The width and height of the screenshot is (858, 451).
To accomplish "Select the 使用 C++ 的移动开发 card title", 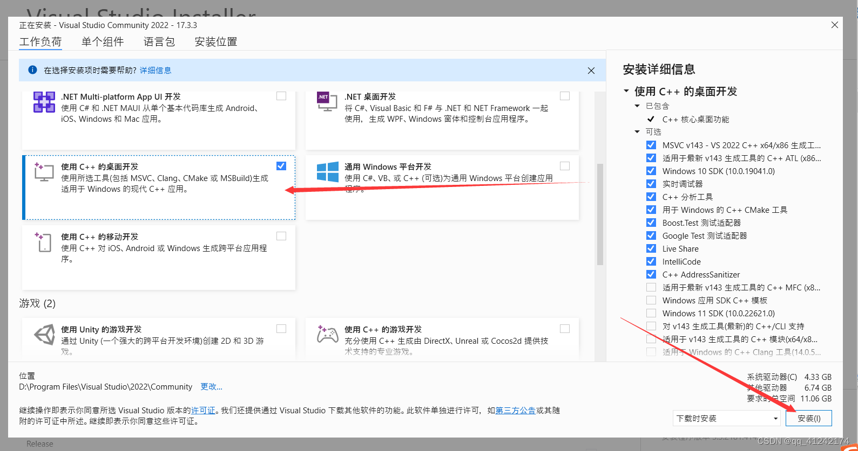I will 99,237.
